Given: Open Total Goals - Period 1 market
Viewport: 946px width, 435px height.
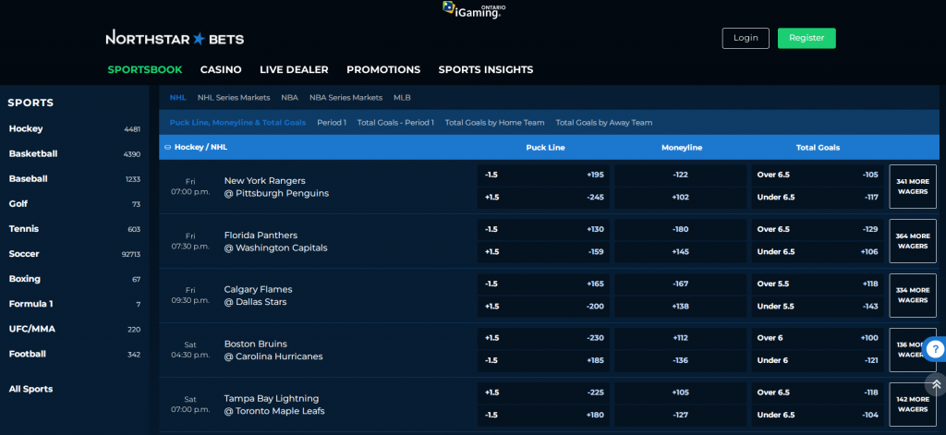Looking at the screenshot, I should [x=395, y=123].
